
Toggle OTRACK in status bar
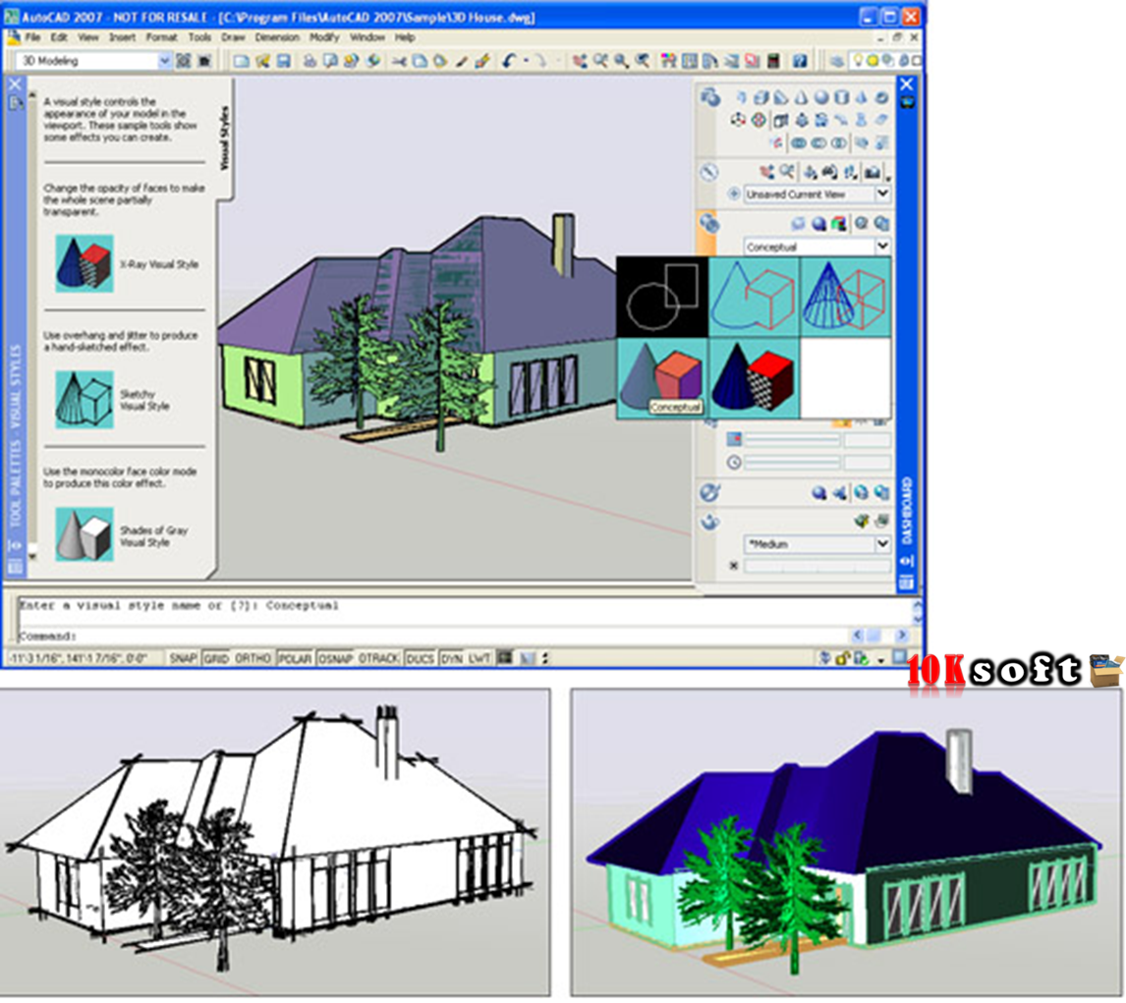coord(378,658)
